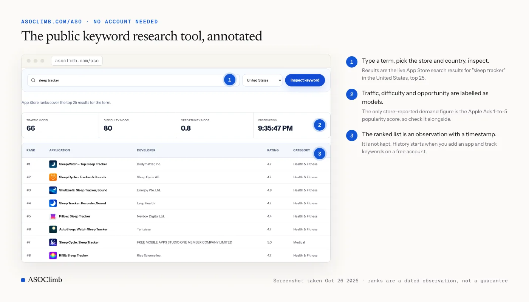Screen dimensions: 529x302
Task: Open the United States country dropdown
Action: point(262,80)
